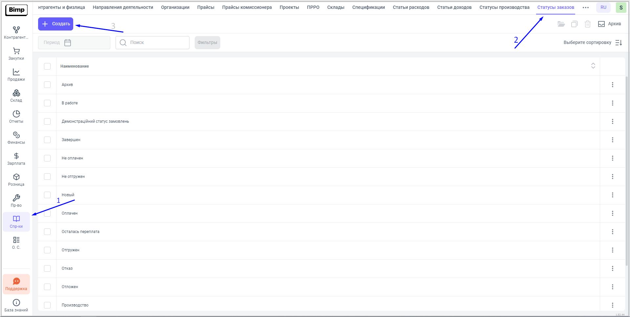630x317 pixels.
Task: Check the box next to Завершен
Action: click(x=47, y=140)
